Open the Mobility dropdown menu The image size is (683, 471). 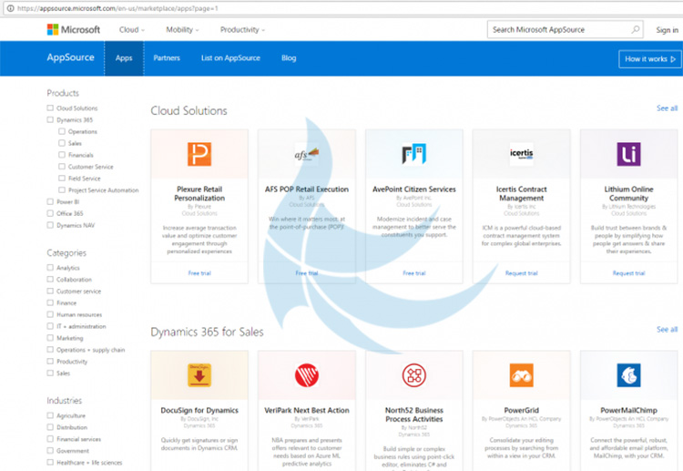click(182, 30)
